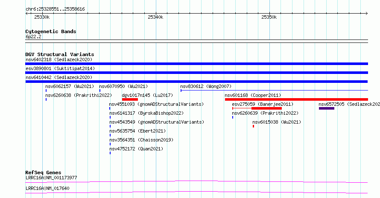Click the 25340k ruler label

pyautogui.click(x=155, y=17)
